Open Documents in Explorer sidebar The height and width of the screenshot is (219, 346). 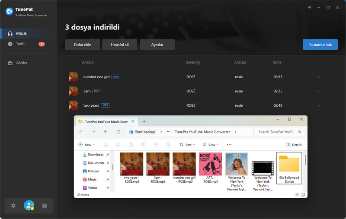click(96, 163)
